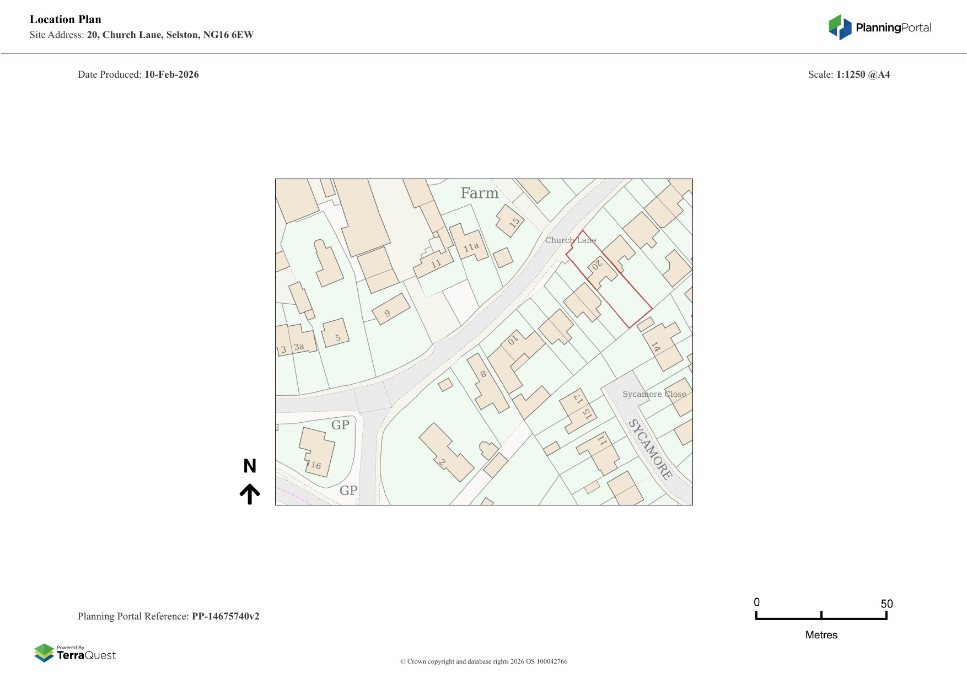Click the TerraQuest layered logo icon
Screen dimensions: 967x684
tap(44, 653)
